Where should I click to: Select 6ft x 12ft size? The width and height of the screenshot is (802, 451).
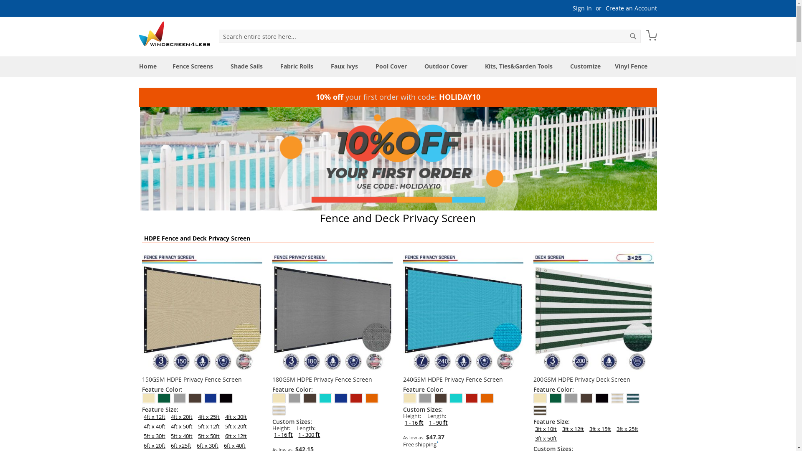pos(236,436)
